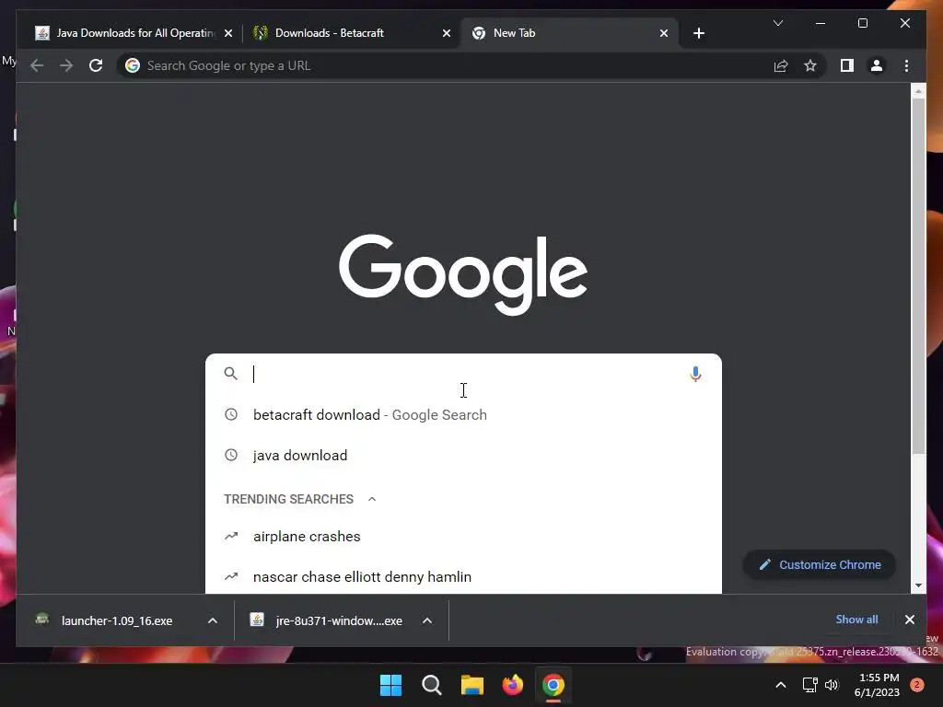The height and width of the screenshot is (707, 943).
Task: Open volume control in system tray
Action: (x=832, y=685)
